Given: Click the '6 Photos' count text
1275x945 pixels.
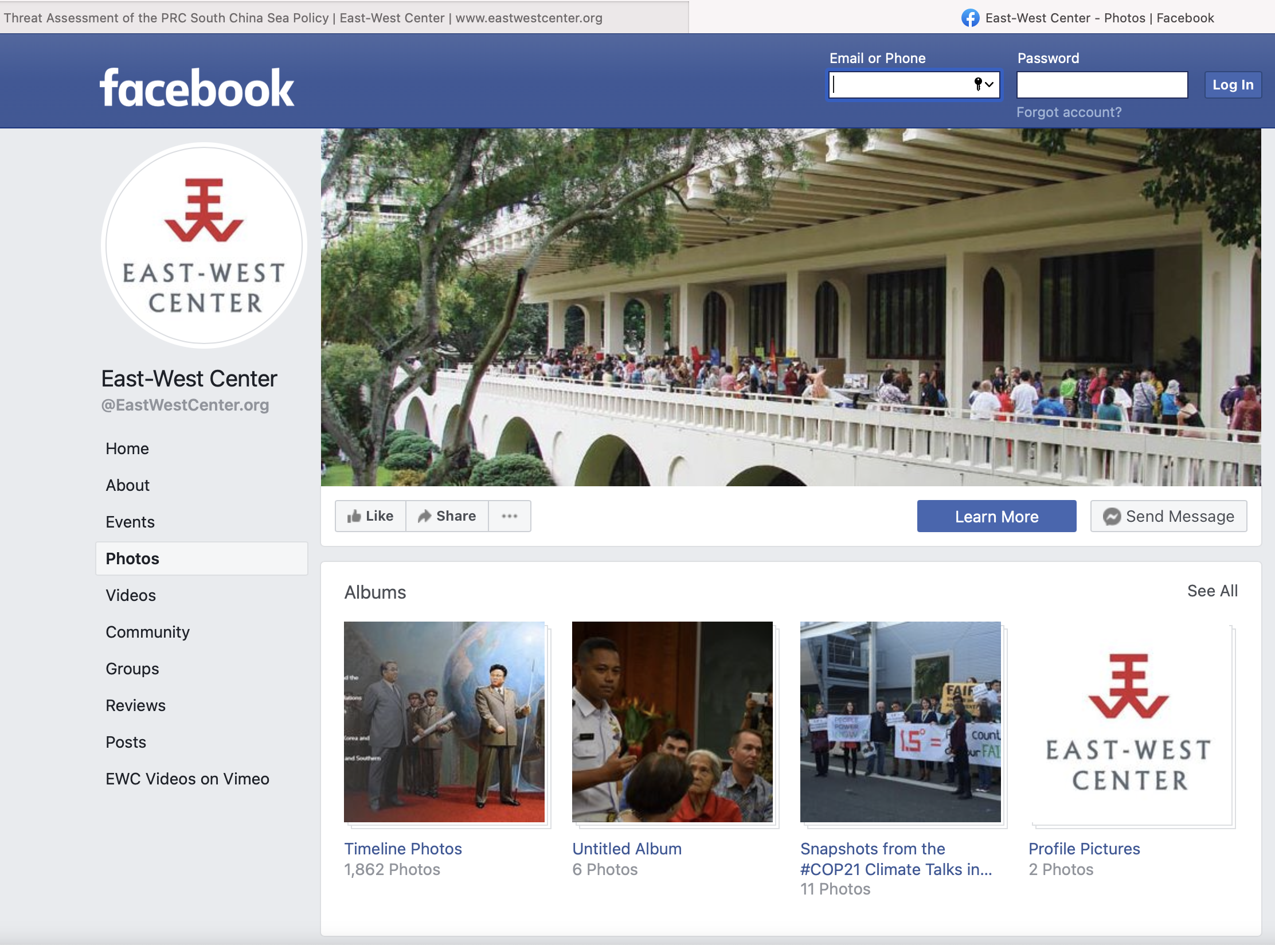Looking at the screenshot, I should point(605,869).
